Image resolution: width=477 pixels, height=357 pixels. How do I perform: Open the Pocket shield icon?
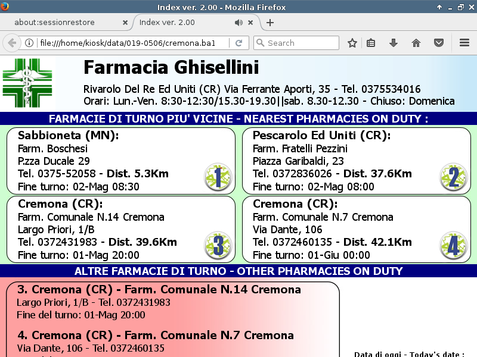pos(438,43)
